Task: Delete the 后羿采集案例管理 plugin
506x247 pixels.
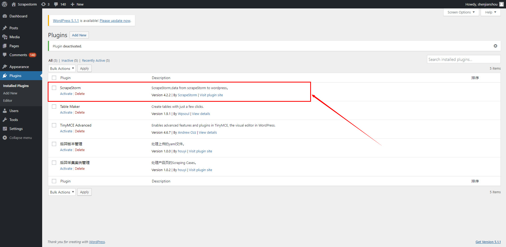Action: (80, 169)
